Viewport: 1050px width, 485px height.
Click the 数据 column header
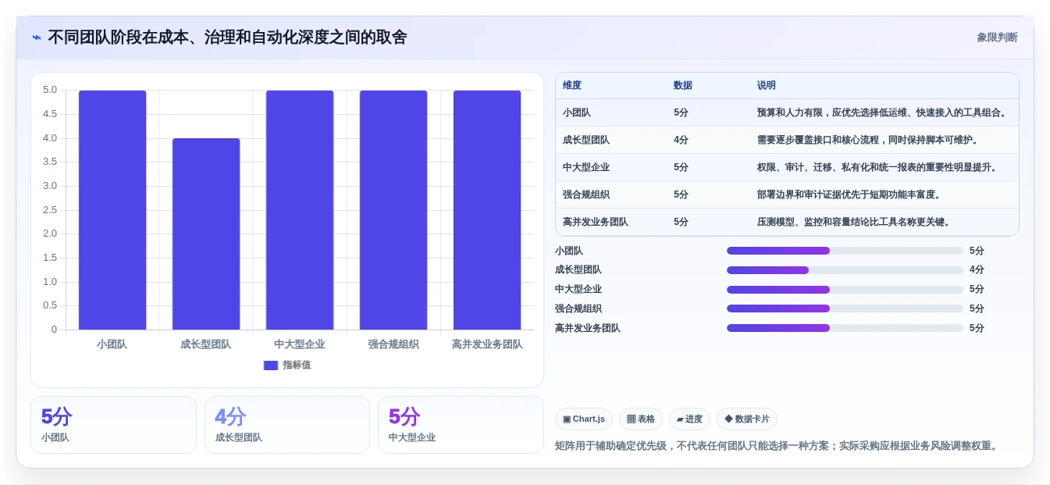683,86
